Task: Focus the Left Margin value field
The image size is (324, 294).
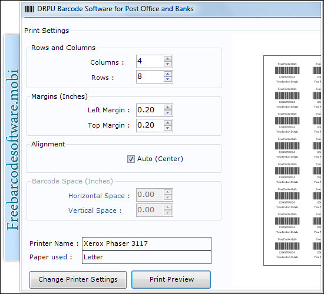Action: [x=150, y=110]
